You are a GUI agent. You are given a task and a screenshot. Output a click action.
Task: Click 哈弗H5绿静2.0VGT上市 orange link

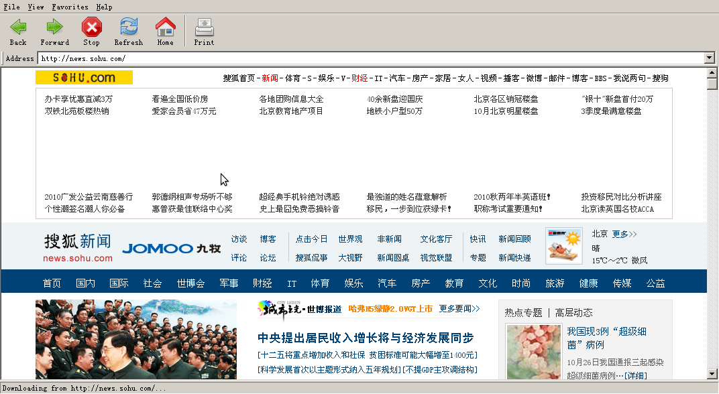pos(390,309)
